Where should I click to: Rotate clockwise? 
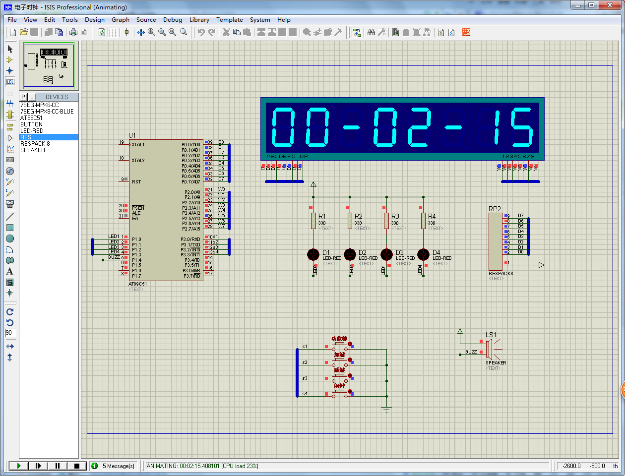pyautogui.click(x=10, y=312)
